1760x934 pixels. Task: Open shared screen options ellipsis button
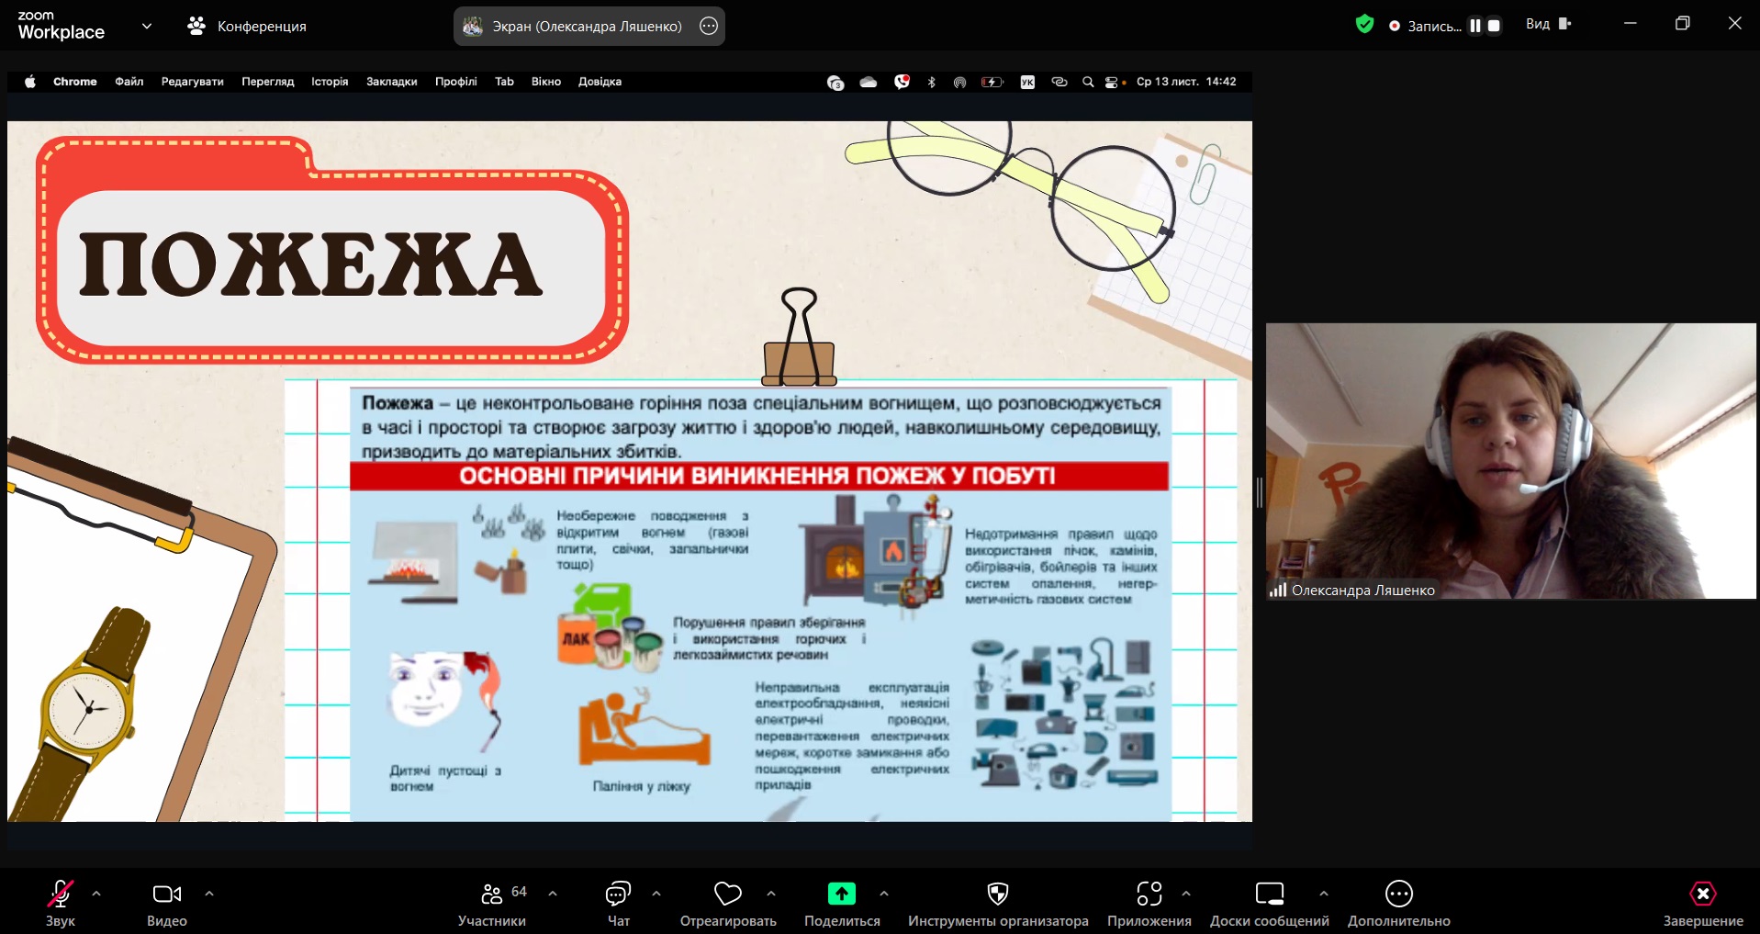coord(709,26)
